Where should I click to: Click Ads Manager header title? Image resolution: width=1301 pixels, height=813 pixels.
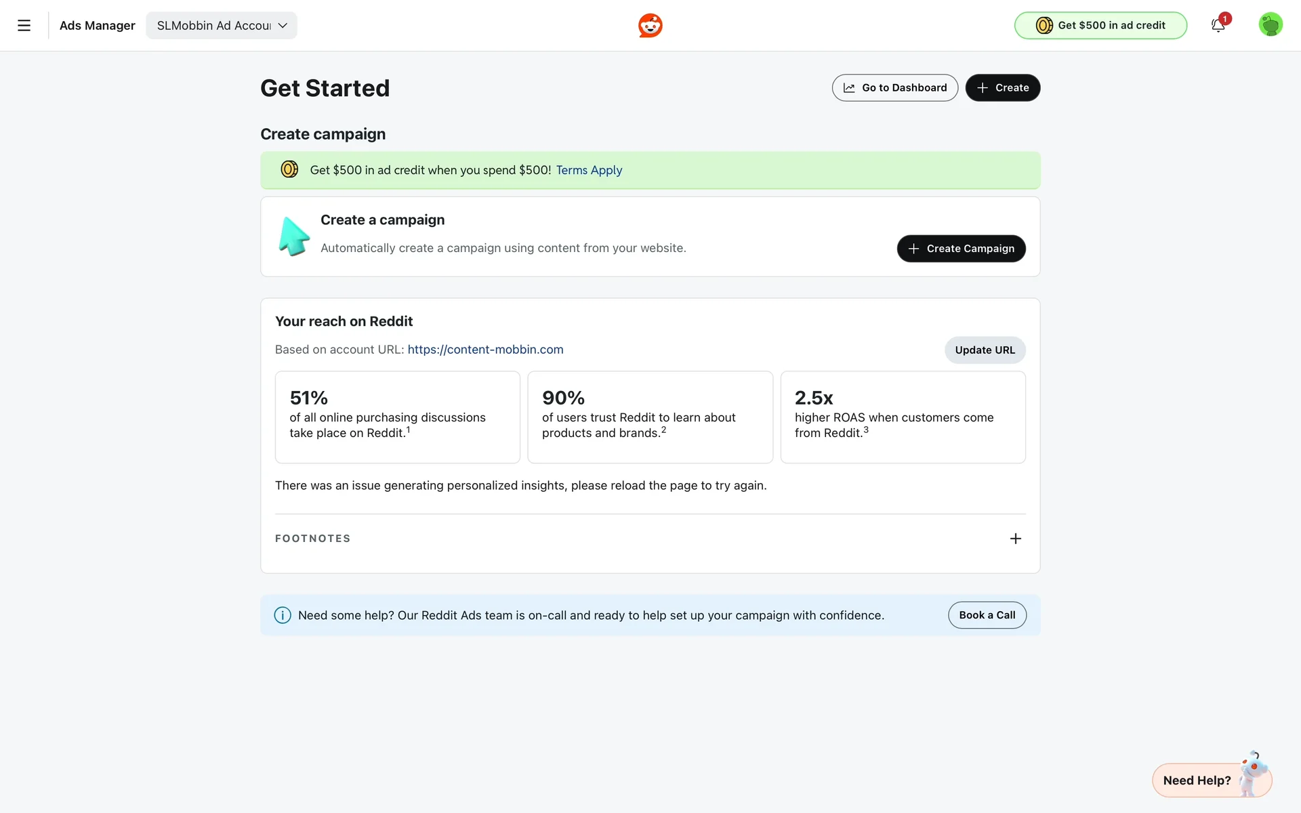point(98,26)
